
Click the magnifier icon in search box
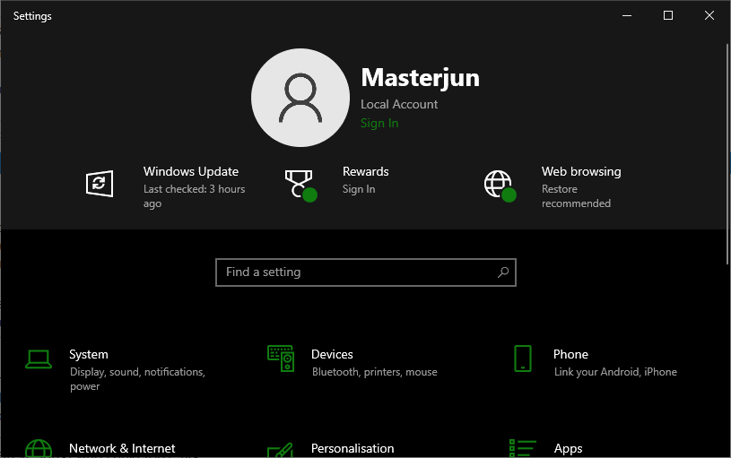coord(503,272)
